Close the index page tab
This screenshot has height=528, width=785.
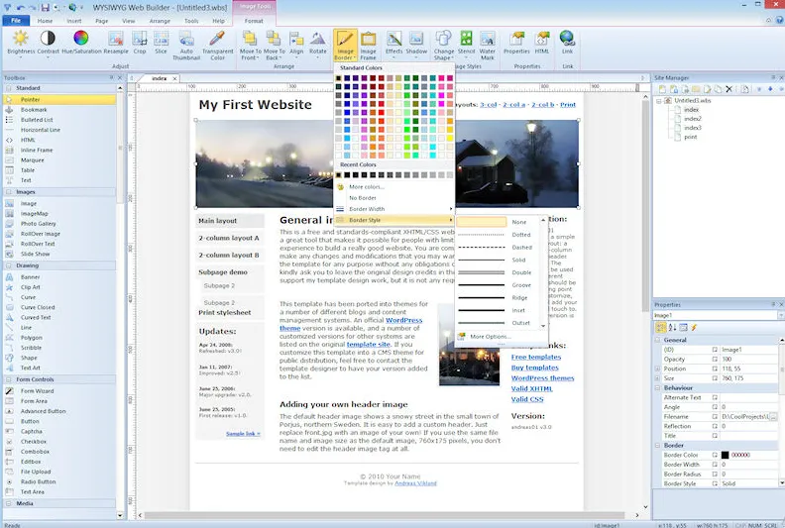(x=174, y=78)
